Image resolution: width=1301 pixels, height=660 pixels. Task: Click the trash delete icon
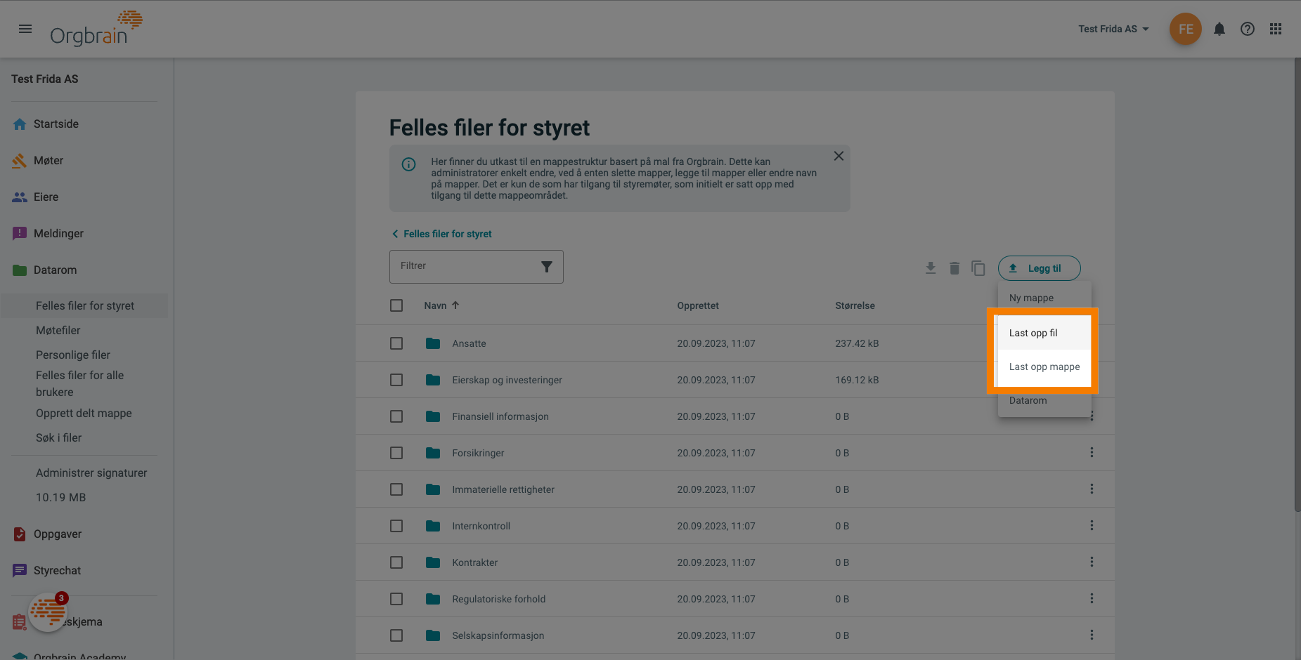tap(954, 268)
